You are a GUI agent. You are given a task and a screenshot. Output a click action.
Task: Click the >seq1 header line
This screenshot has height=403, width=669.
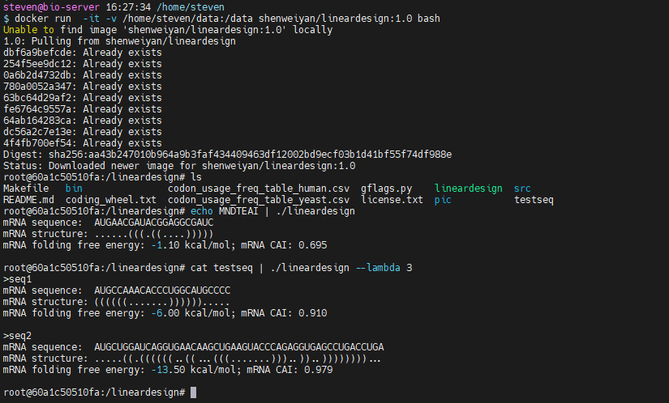tap(17, 278)
